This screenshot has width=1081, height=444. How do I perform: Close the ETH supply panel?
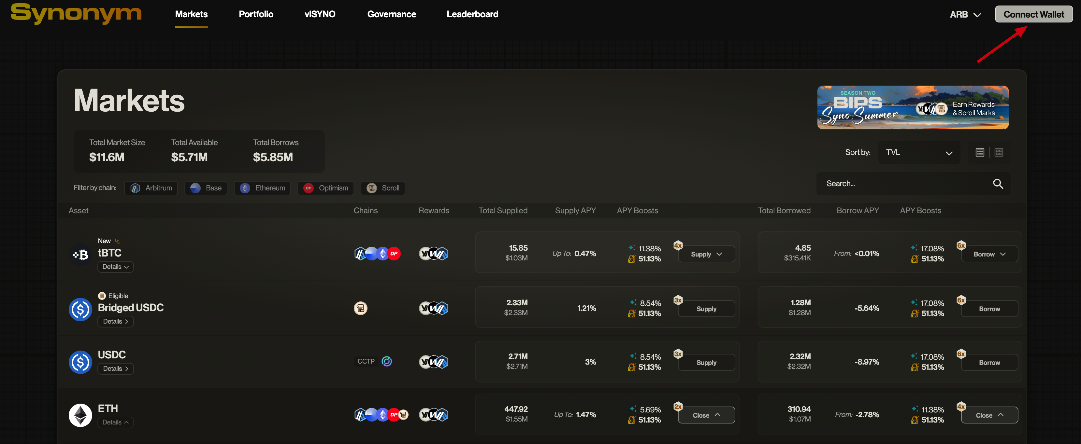pyautogui.click(x=706, y=415)
